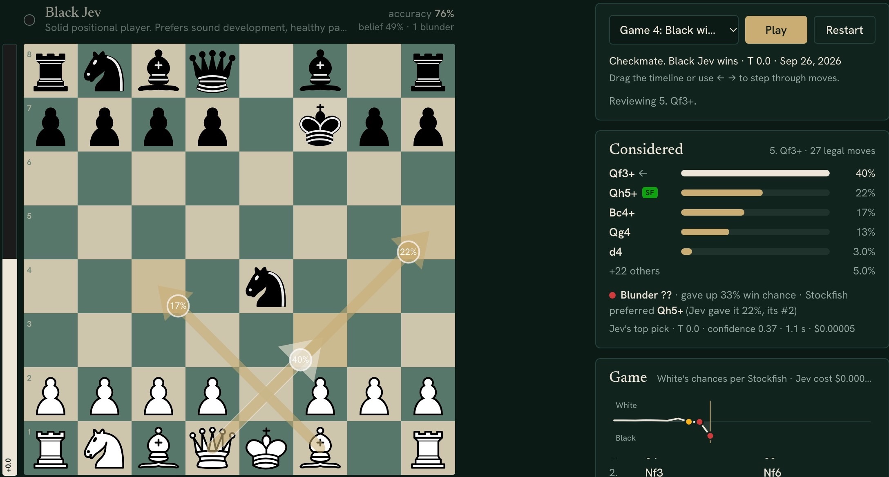The image size is (889, 477).
Task: Click the white bishop on f1
Action: (320, 448)
